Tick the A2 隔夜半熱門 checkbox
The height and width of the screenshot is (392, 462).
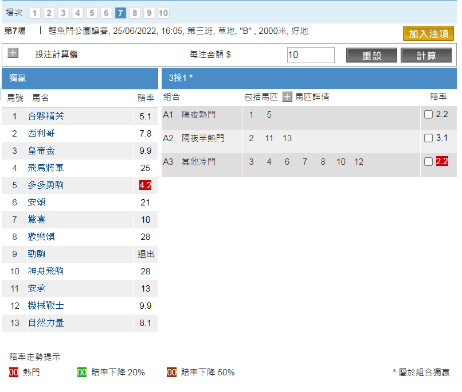428,138
